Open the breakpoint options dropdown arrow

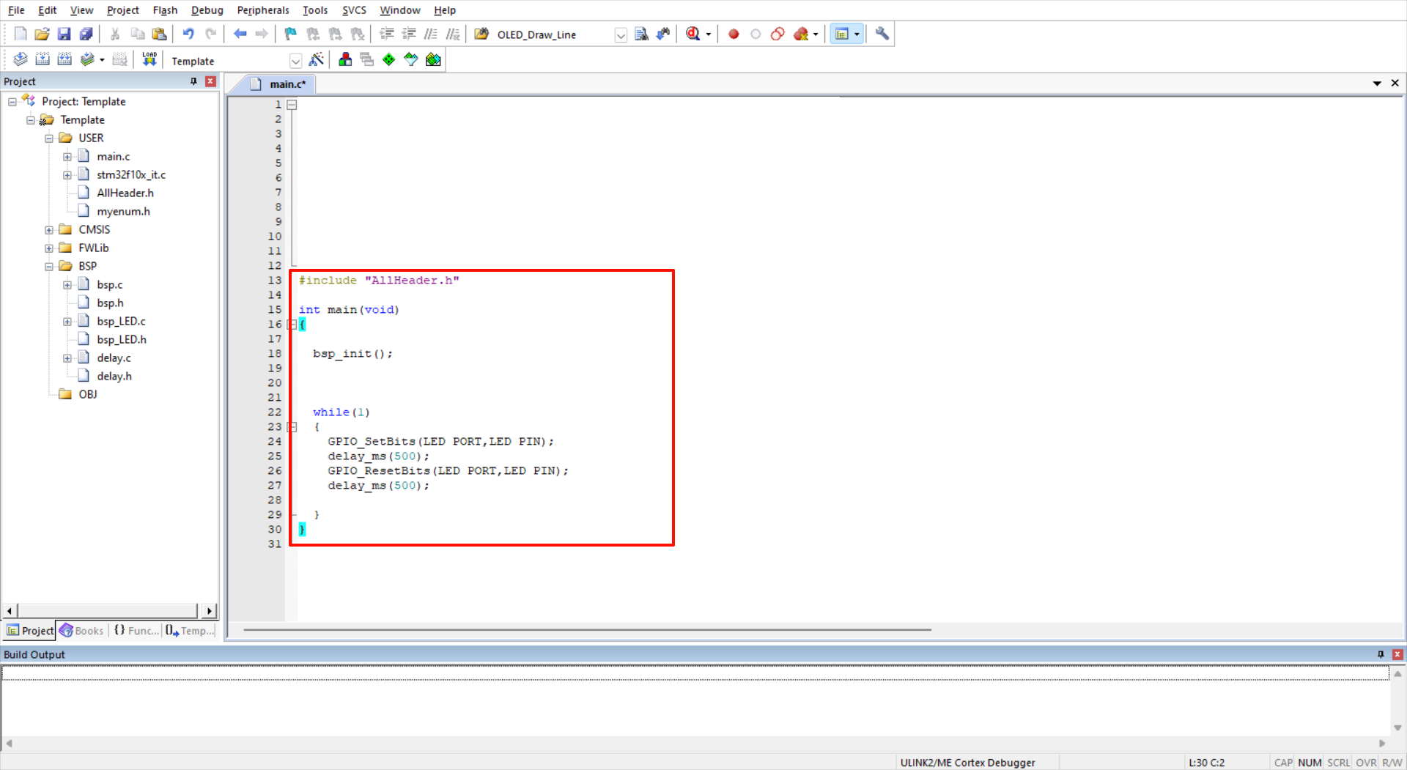(x=816, y=34)
